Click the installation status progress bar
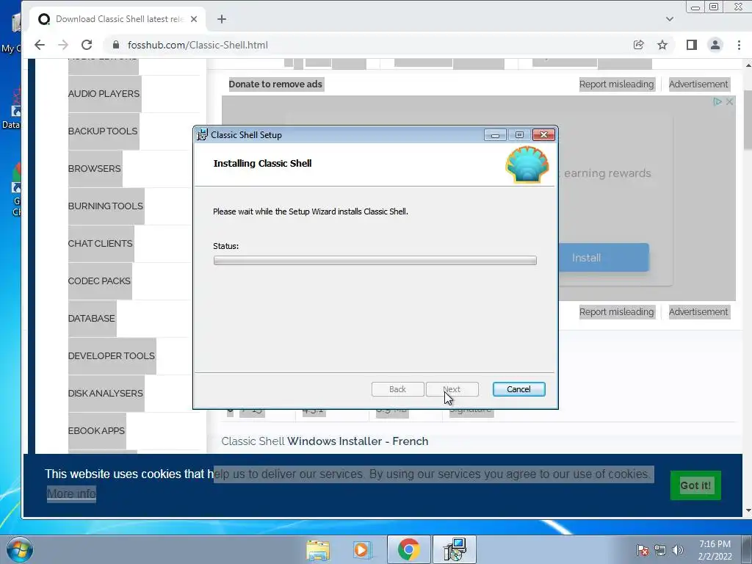The width and height of the screenshot is (752, 564). pyautogui.click(x=375, y=261)
